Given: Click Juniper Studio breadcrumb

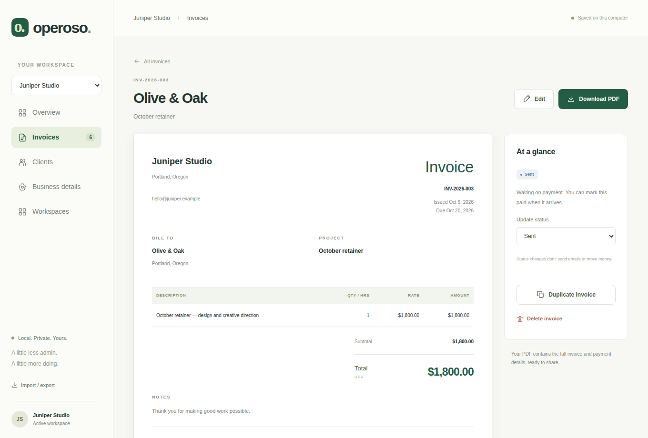Looking at the screenshot, I should pos(152,18).
